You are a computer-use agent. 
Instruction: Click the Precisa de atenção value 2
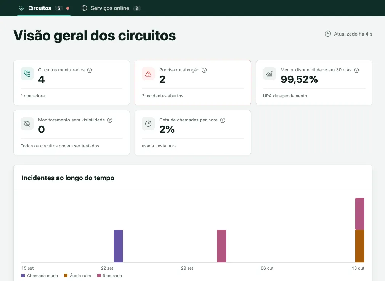click(x=162, y=79)
